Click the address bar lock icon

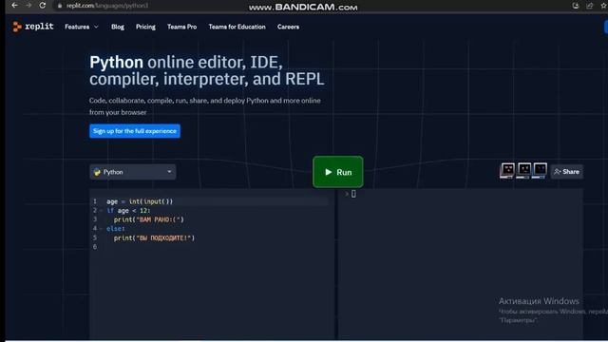tap(60, 6)
